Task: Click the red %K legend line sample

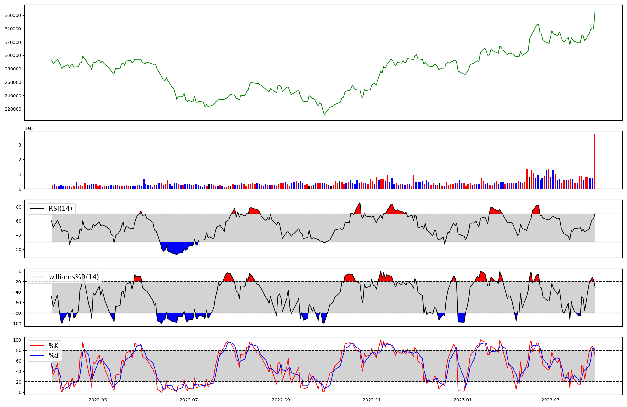Action: pyautogui.click(x=37, y=346)
